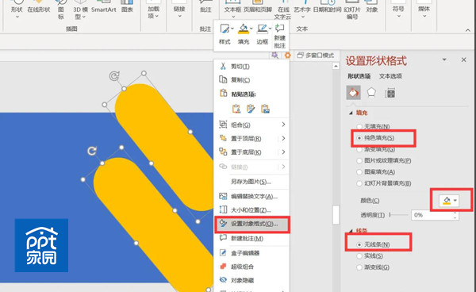
Task: Click the 多窗口模式 button
Action: [x=316, y=56]
